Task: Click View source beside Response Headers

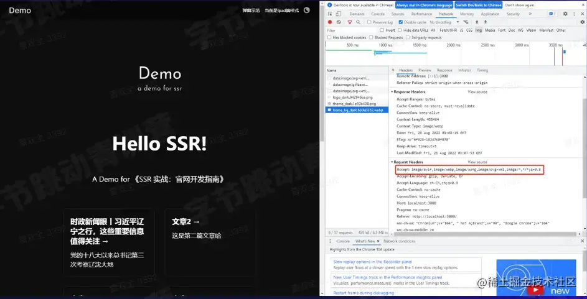Action: click(477, 92)
